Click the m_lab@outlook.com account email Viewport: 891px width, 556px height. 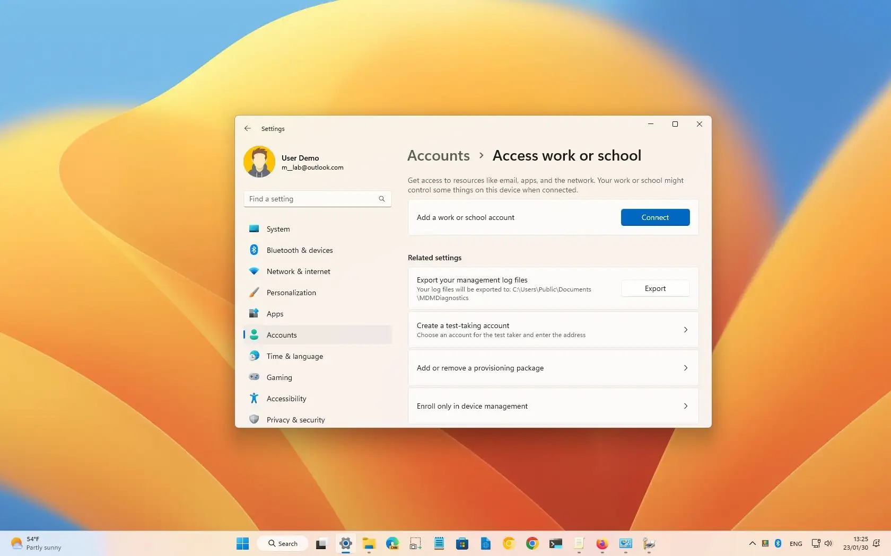[x=312, y=167]
